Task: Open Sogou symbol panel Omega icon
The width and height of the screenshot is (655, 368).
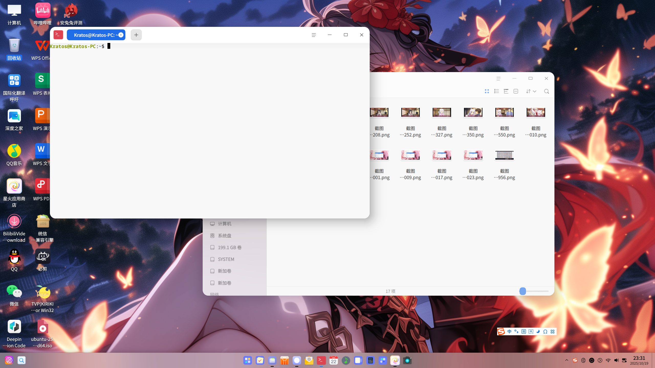Action: point(545,331)
